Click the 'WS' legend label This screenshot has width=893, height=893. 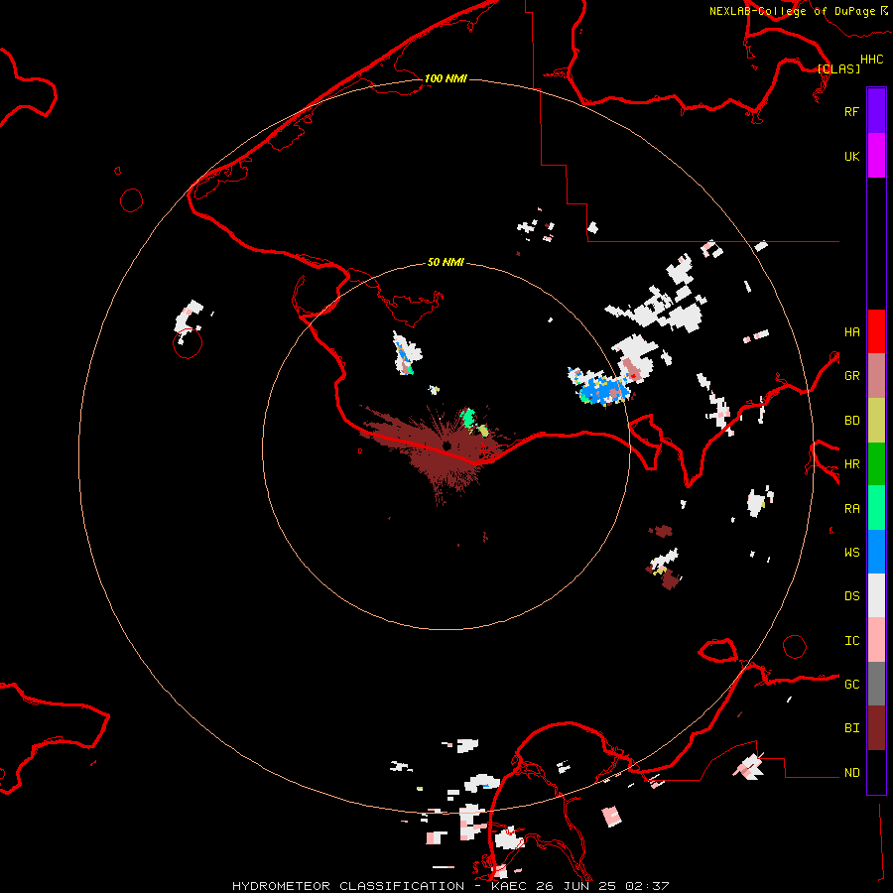click(x=851, y=552)
